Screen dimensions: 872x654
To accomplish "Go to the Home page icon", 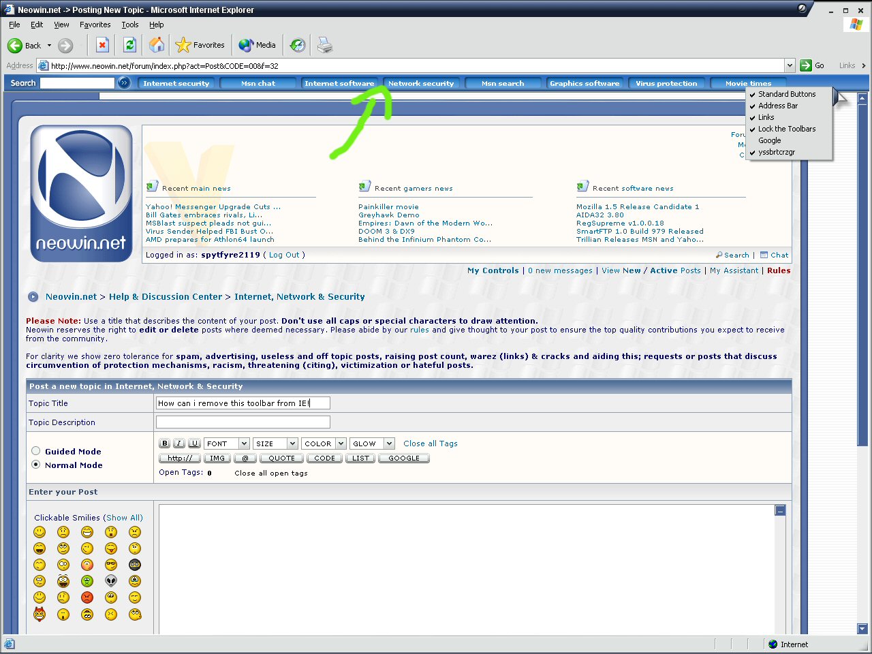I will point(157,46).
